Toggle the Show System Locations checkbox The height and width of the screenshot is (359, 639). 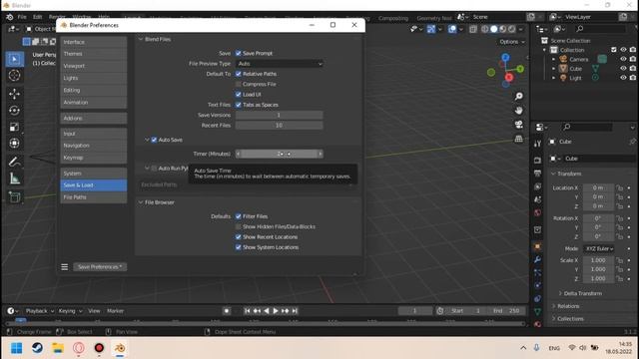[x=239, y=247]
